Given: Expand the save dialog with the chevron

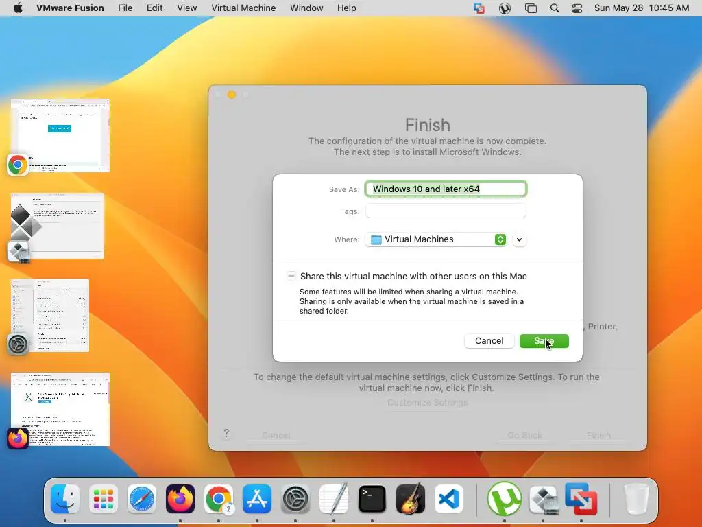Looking at the screenshot, I should [520, 239].
